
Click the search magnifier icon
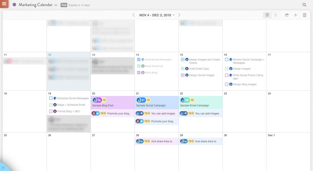coord(304,5)
